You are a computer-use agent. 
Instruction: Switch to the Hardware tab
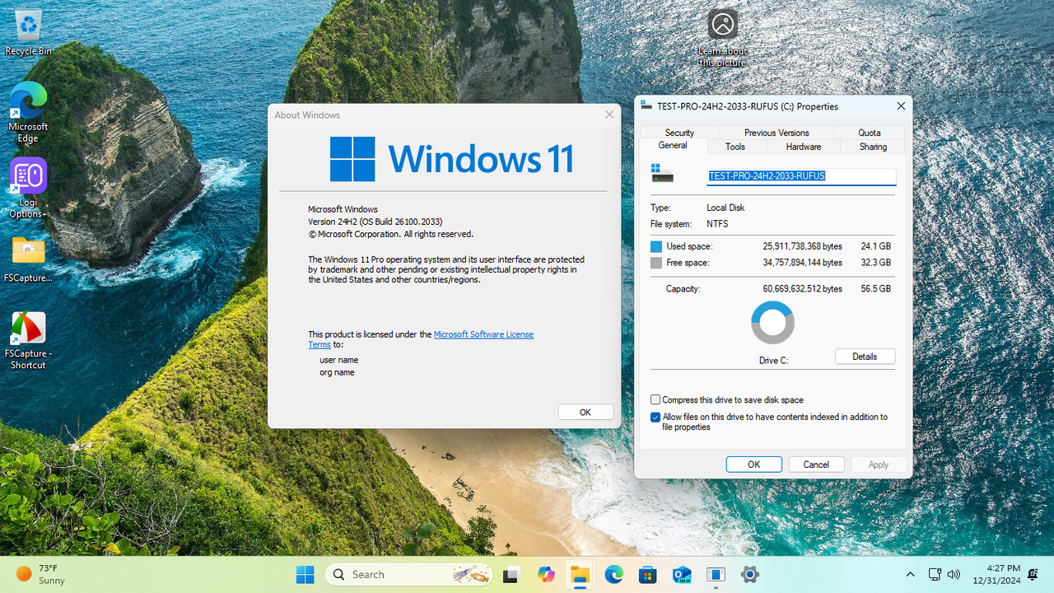(x=804, y=147)
